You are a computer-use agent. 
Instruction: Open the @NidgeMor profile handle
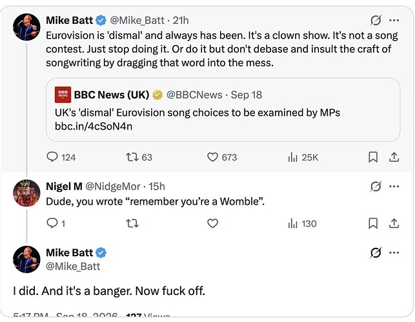(113, 187)
